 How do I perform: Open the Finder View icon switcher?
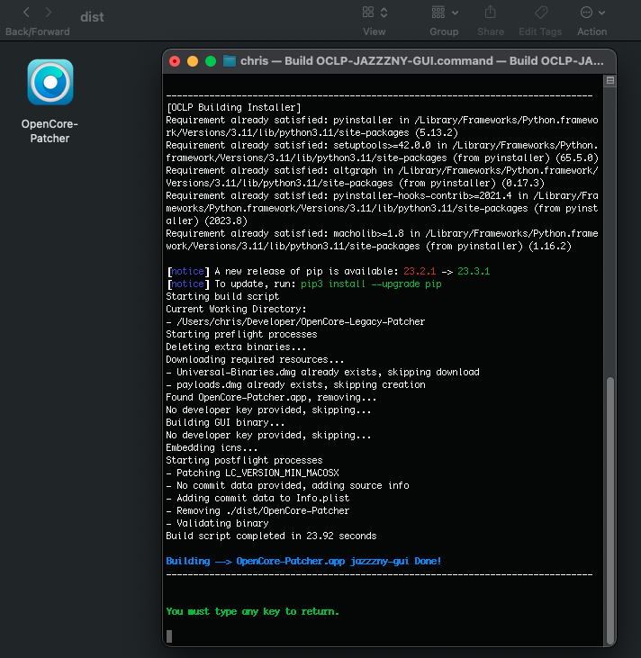click(368, 13)
